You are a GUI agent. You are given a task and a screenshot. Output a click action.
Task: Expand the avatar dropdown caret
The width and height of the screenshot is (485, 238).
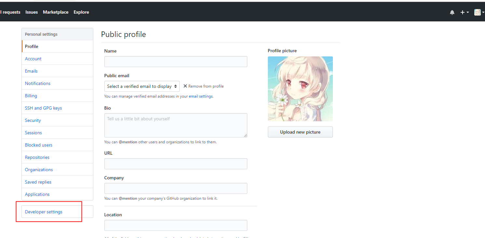[x=483, y=12]
